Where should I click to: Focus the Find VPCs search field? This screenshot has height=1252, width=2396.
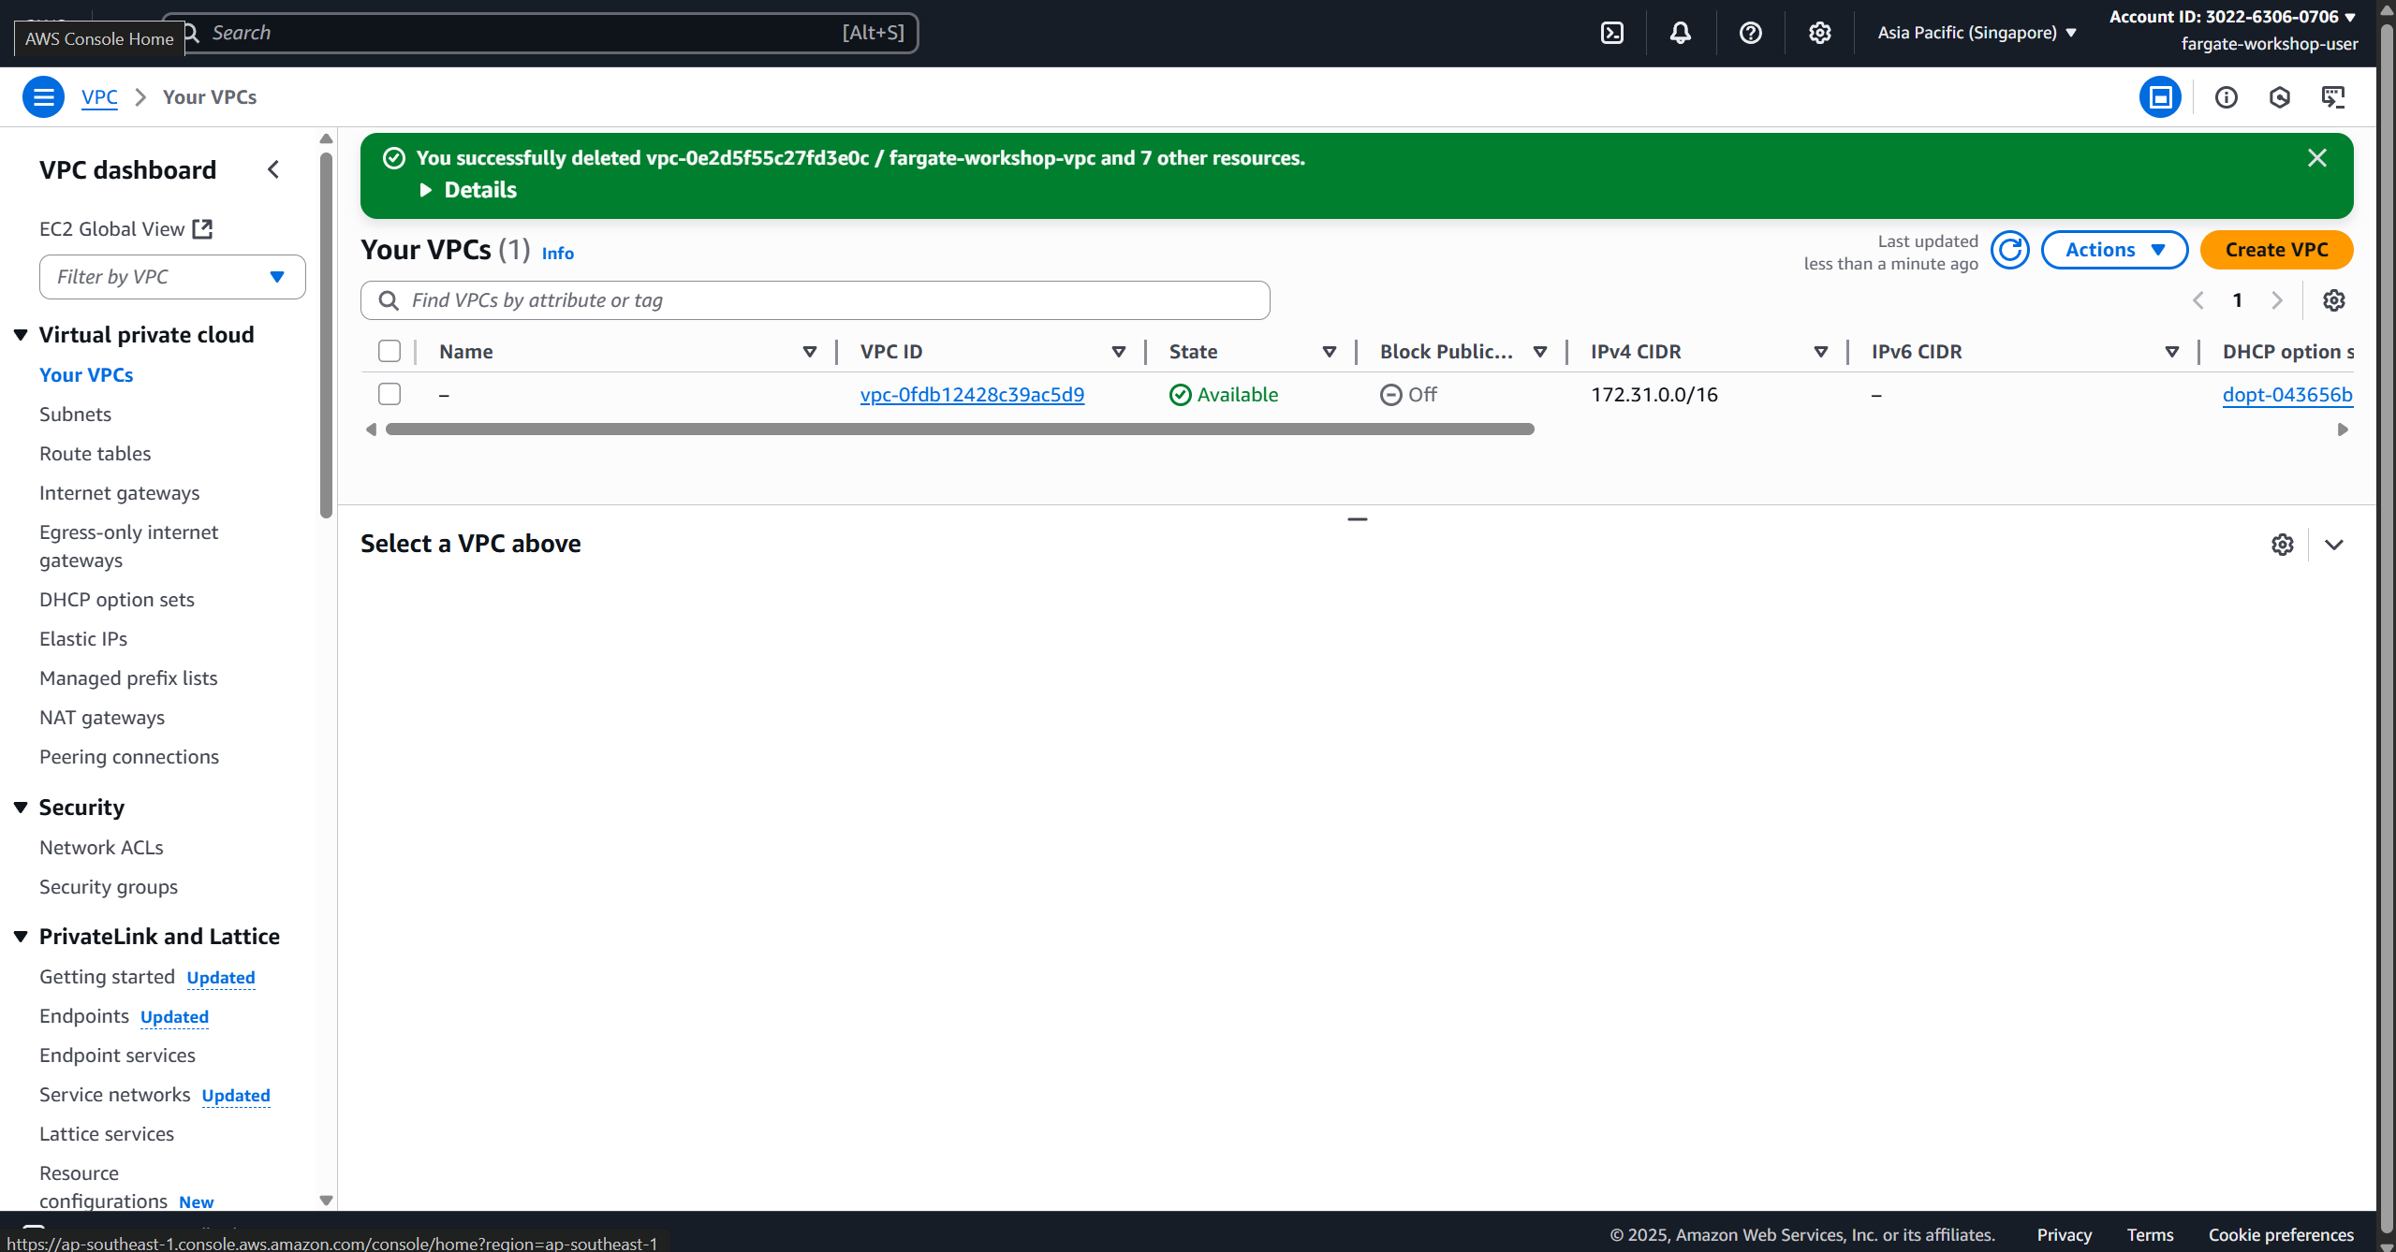[x=815, y=300]
